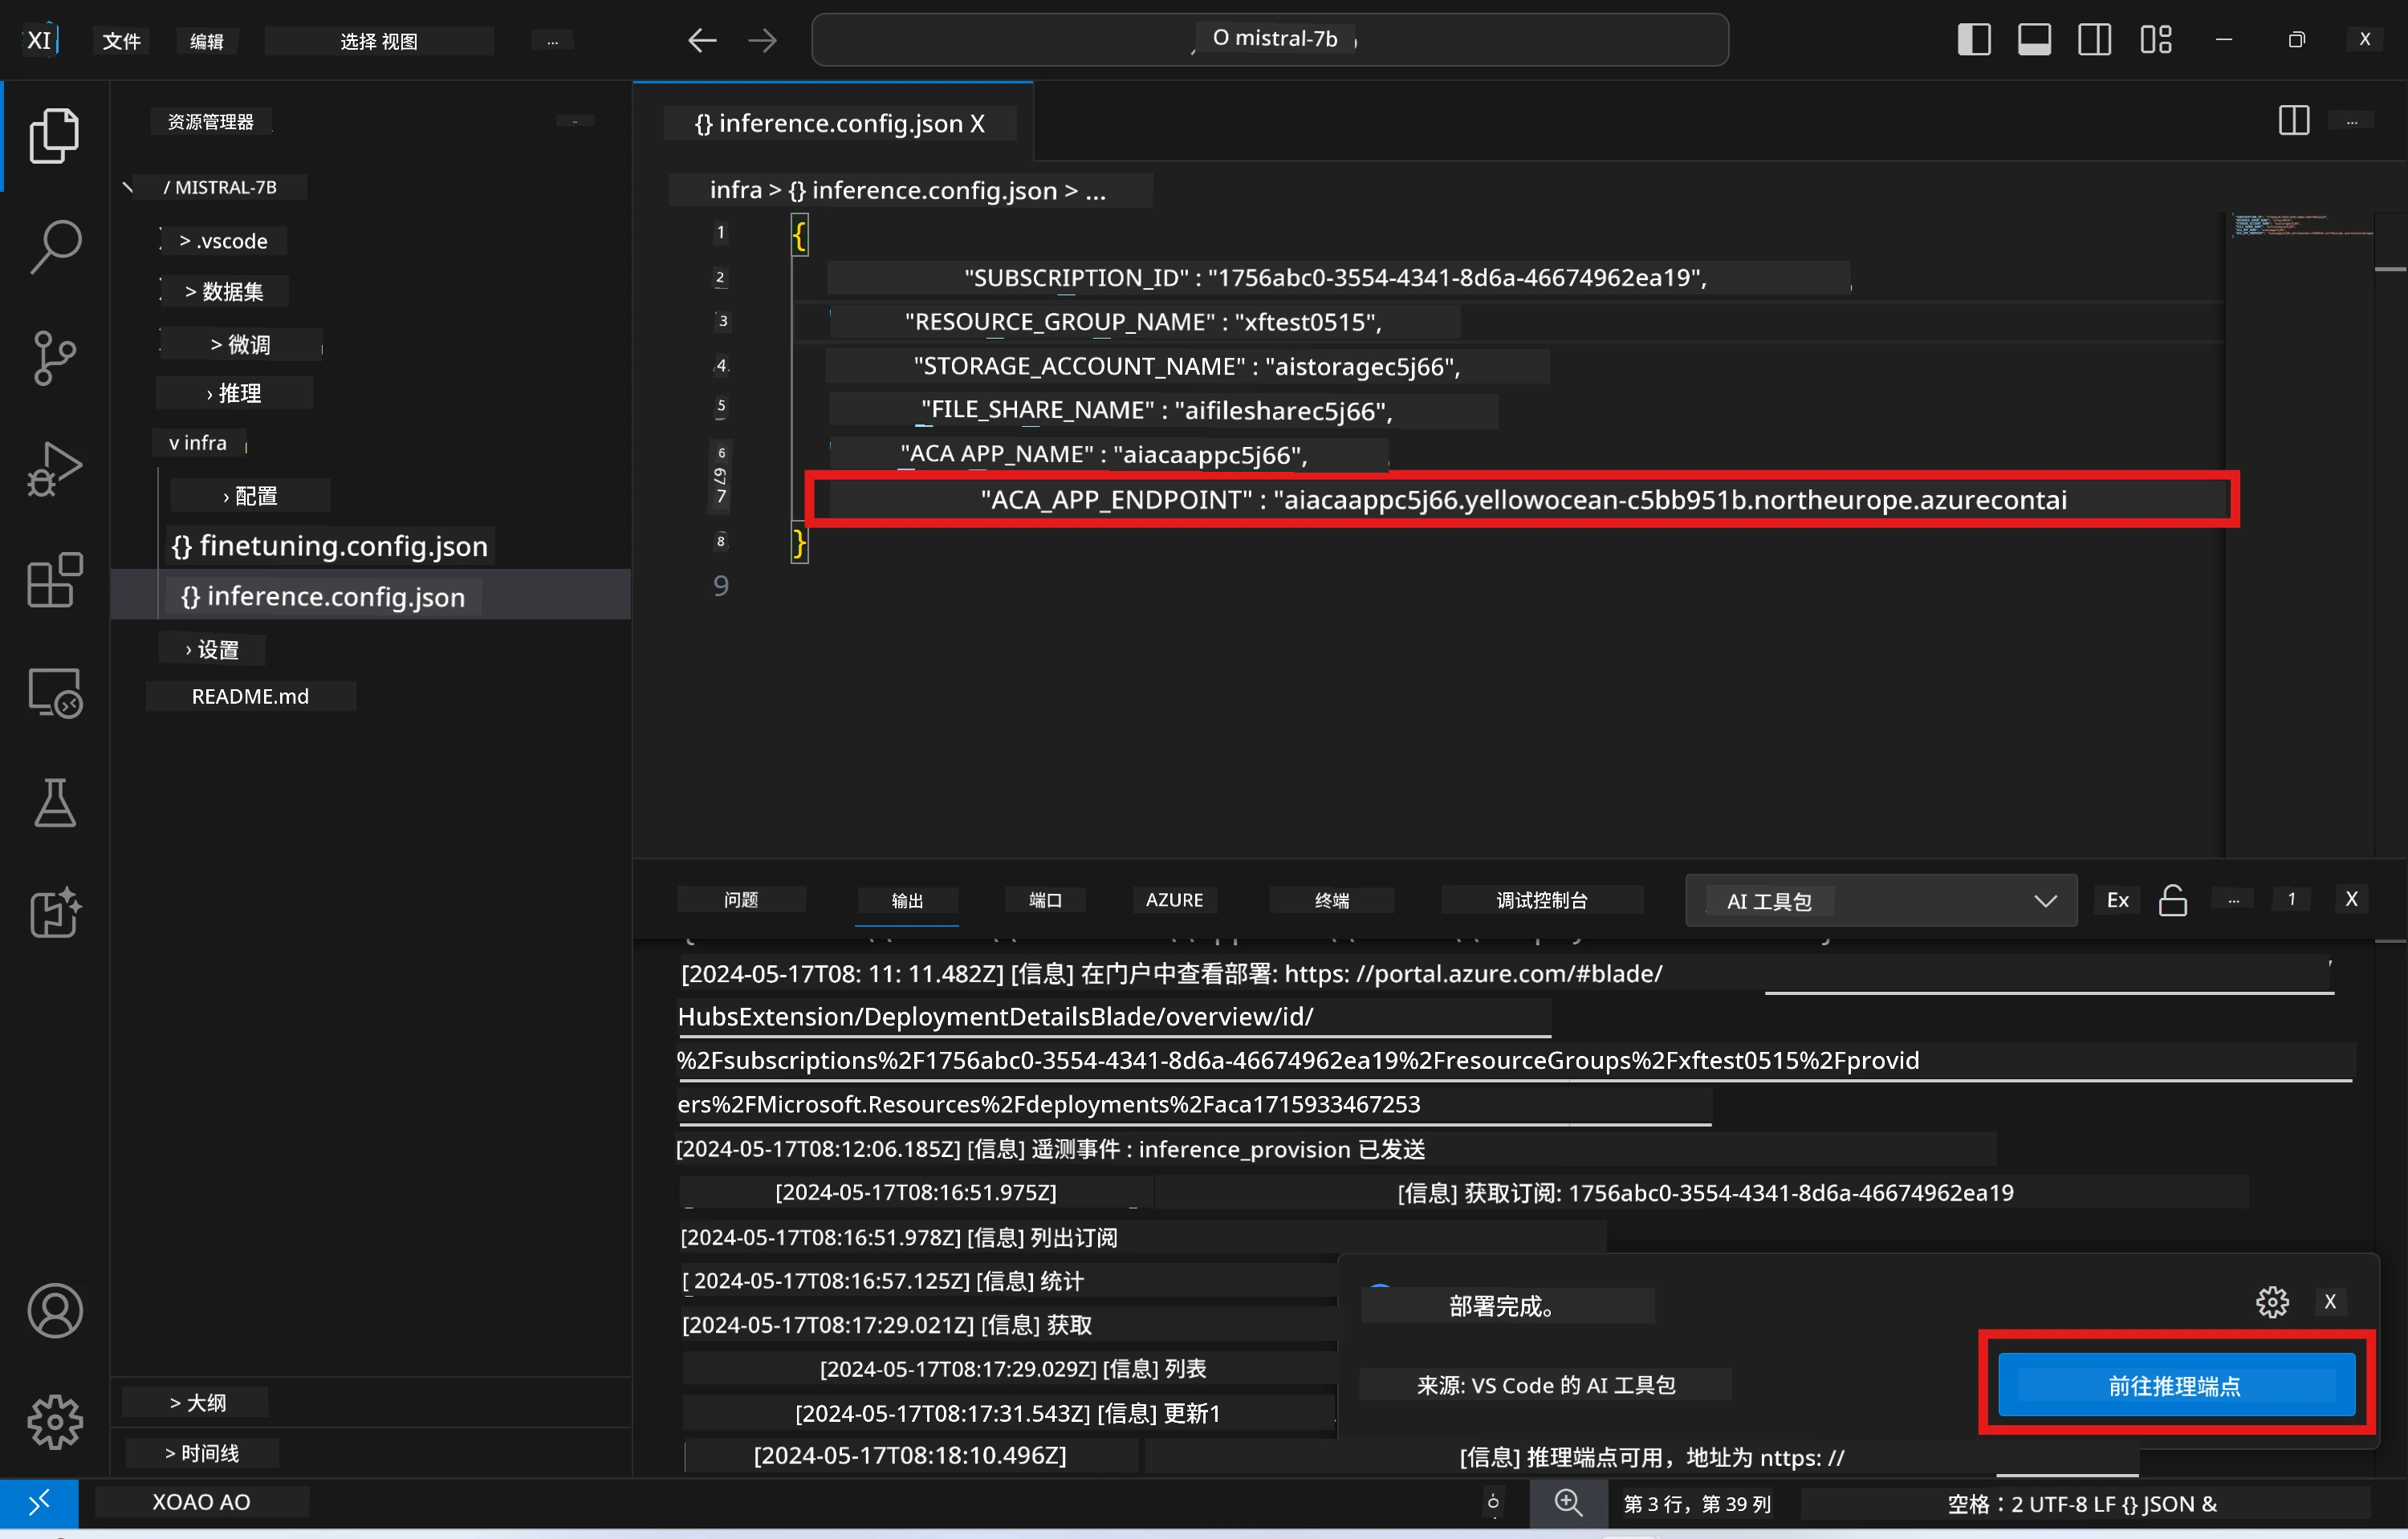Image resolution: width=2408 pixels, height=1539 pixels.
Task: Close the inference.config.json tab
Action: pyautogui.click(x=977, y=124)
